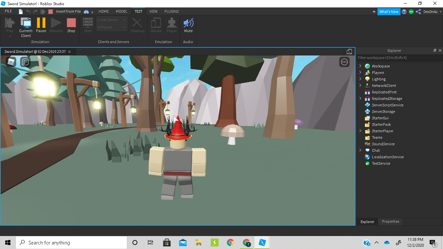Click the green circle status icon

pyautogui.click(x=411, y=12)
